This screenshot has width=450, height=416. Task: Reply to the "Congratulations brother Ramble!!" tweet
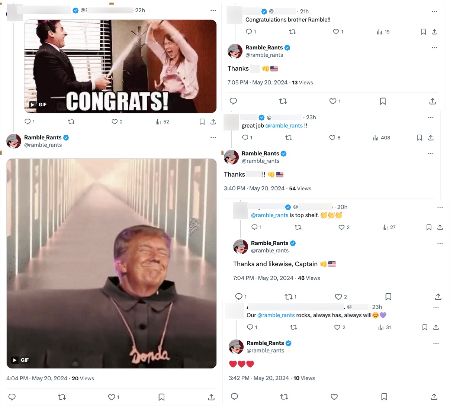(250, 32)
